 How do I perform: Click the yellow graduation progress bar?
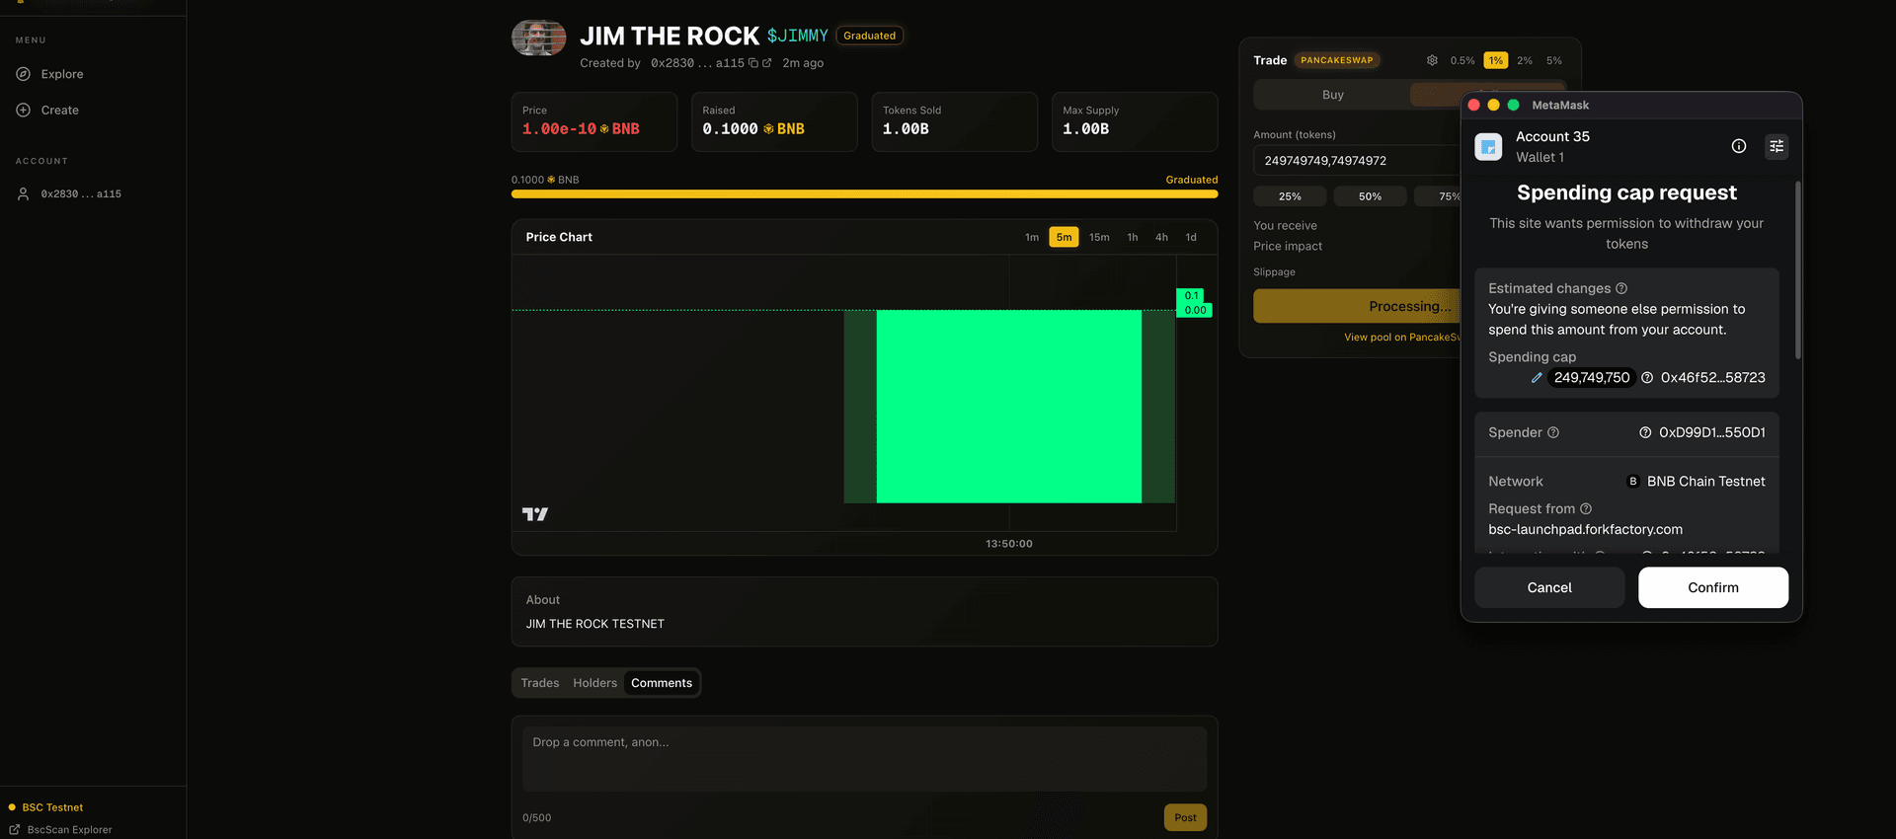[x=864, y=194]
